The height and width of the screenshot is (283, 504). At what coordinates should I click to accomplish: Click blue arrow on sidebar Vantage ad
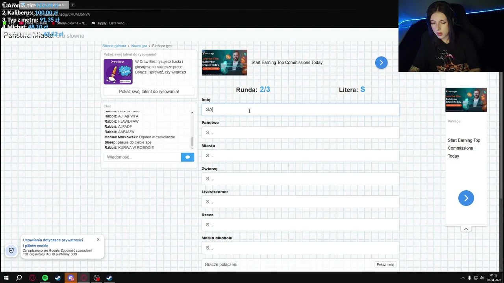click(x=466, y=198)
